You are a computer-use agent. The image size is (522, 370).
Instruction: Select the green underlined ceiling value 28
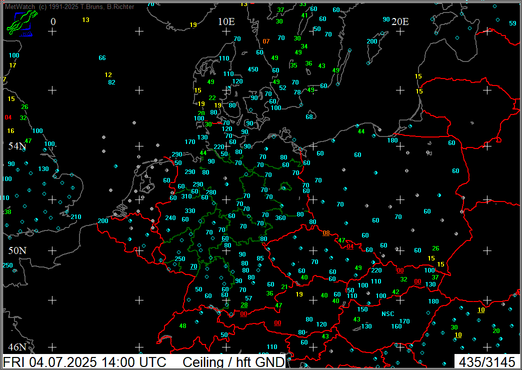(244, 304)
